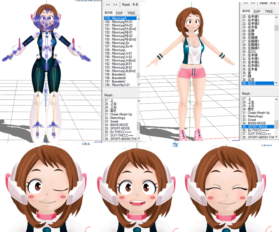Select bone 179 : RibonLegR
The height and width of the screenshot is (232, 279).
120,18
